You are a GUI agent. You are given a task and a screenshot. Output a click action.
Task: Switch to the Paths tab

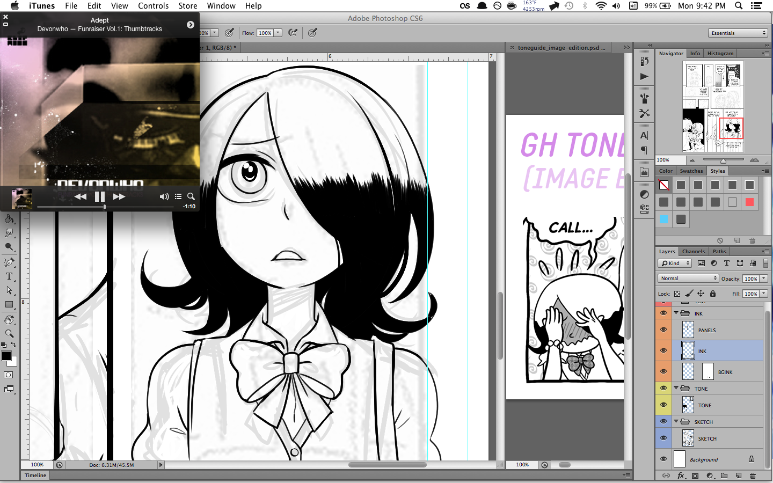[x=719, y=251]
